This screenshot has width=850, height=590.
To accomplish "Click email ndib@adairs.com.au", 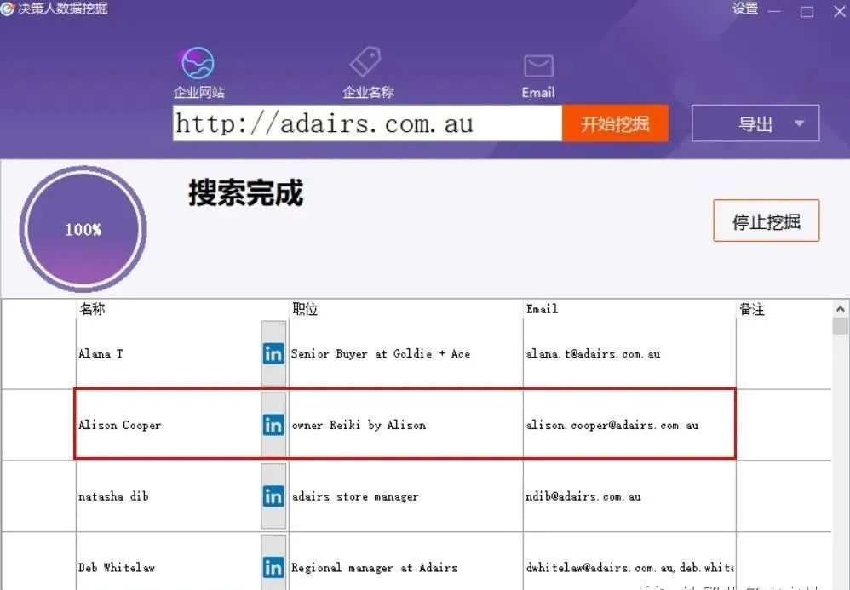I will pos(583,496).
